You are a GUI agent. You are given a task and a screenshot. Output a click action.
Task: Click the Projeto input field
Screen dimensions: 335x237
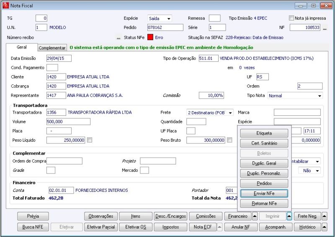[x=158, y=161]
